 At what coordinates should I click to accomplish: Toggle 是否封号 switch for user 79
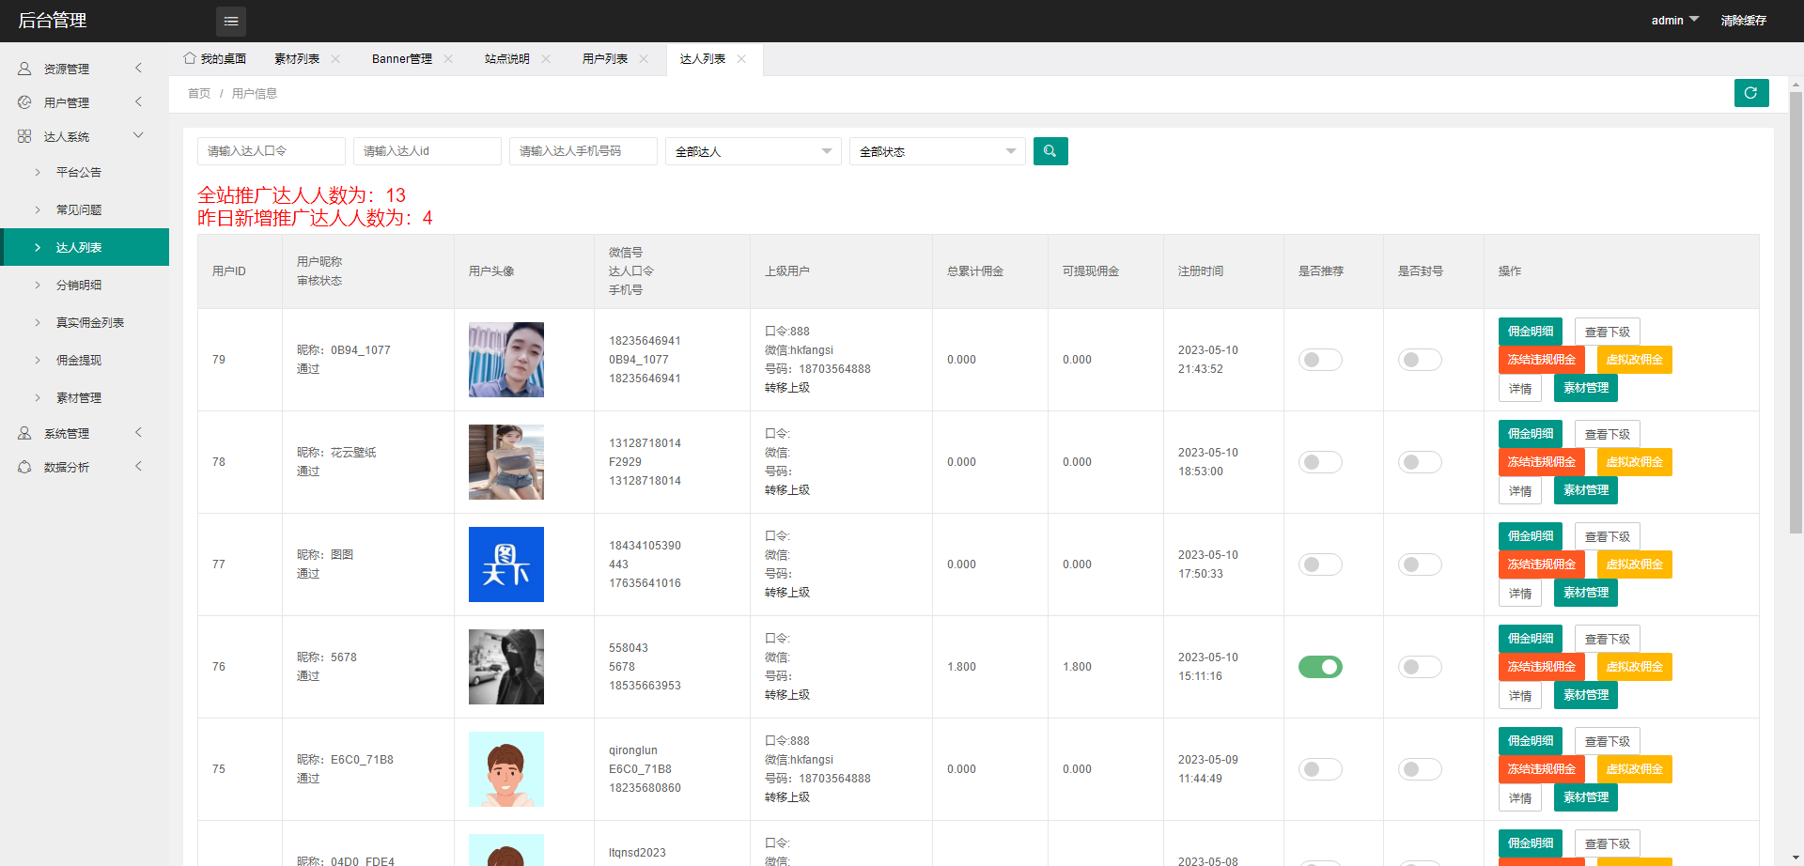pos(1420,360)
